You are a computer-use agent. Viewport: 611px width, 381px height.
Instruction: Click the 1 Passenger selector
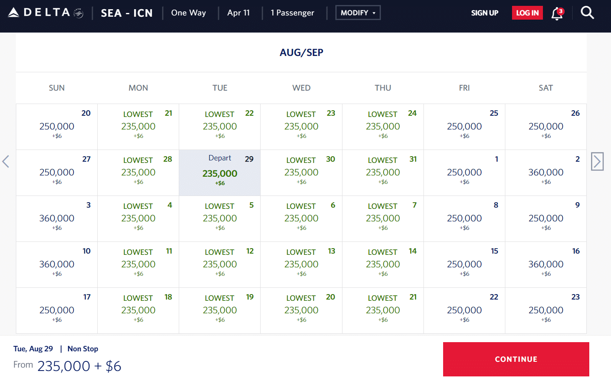[292, 13]
